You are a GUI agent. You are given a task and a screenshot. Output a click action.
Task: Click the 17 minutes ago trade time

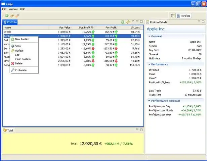193,95
